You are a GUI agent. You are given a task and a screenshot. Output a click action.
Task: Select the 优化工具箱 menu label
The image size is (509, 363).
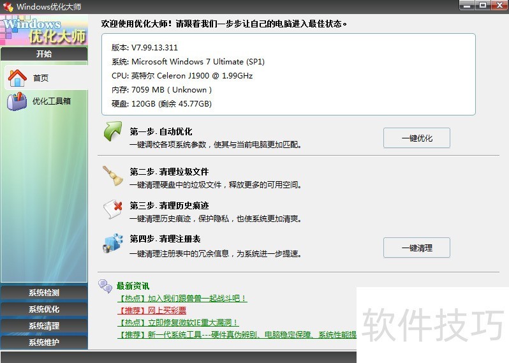click(x=52, y=101)
